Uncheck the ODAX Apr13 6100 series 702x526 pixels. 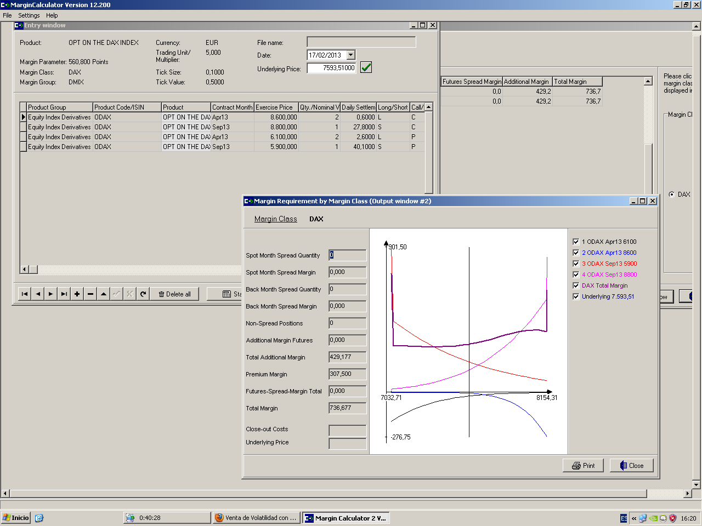576,242
